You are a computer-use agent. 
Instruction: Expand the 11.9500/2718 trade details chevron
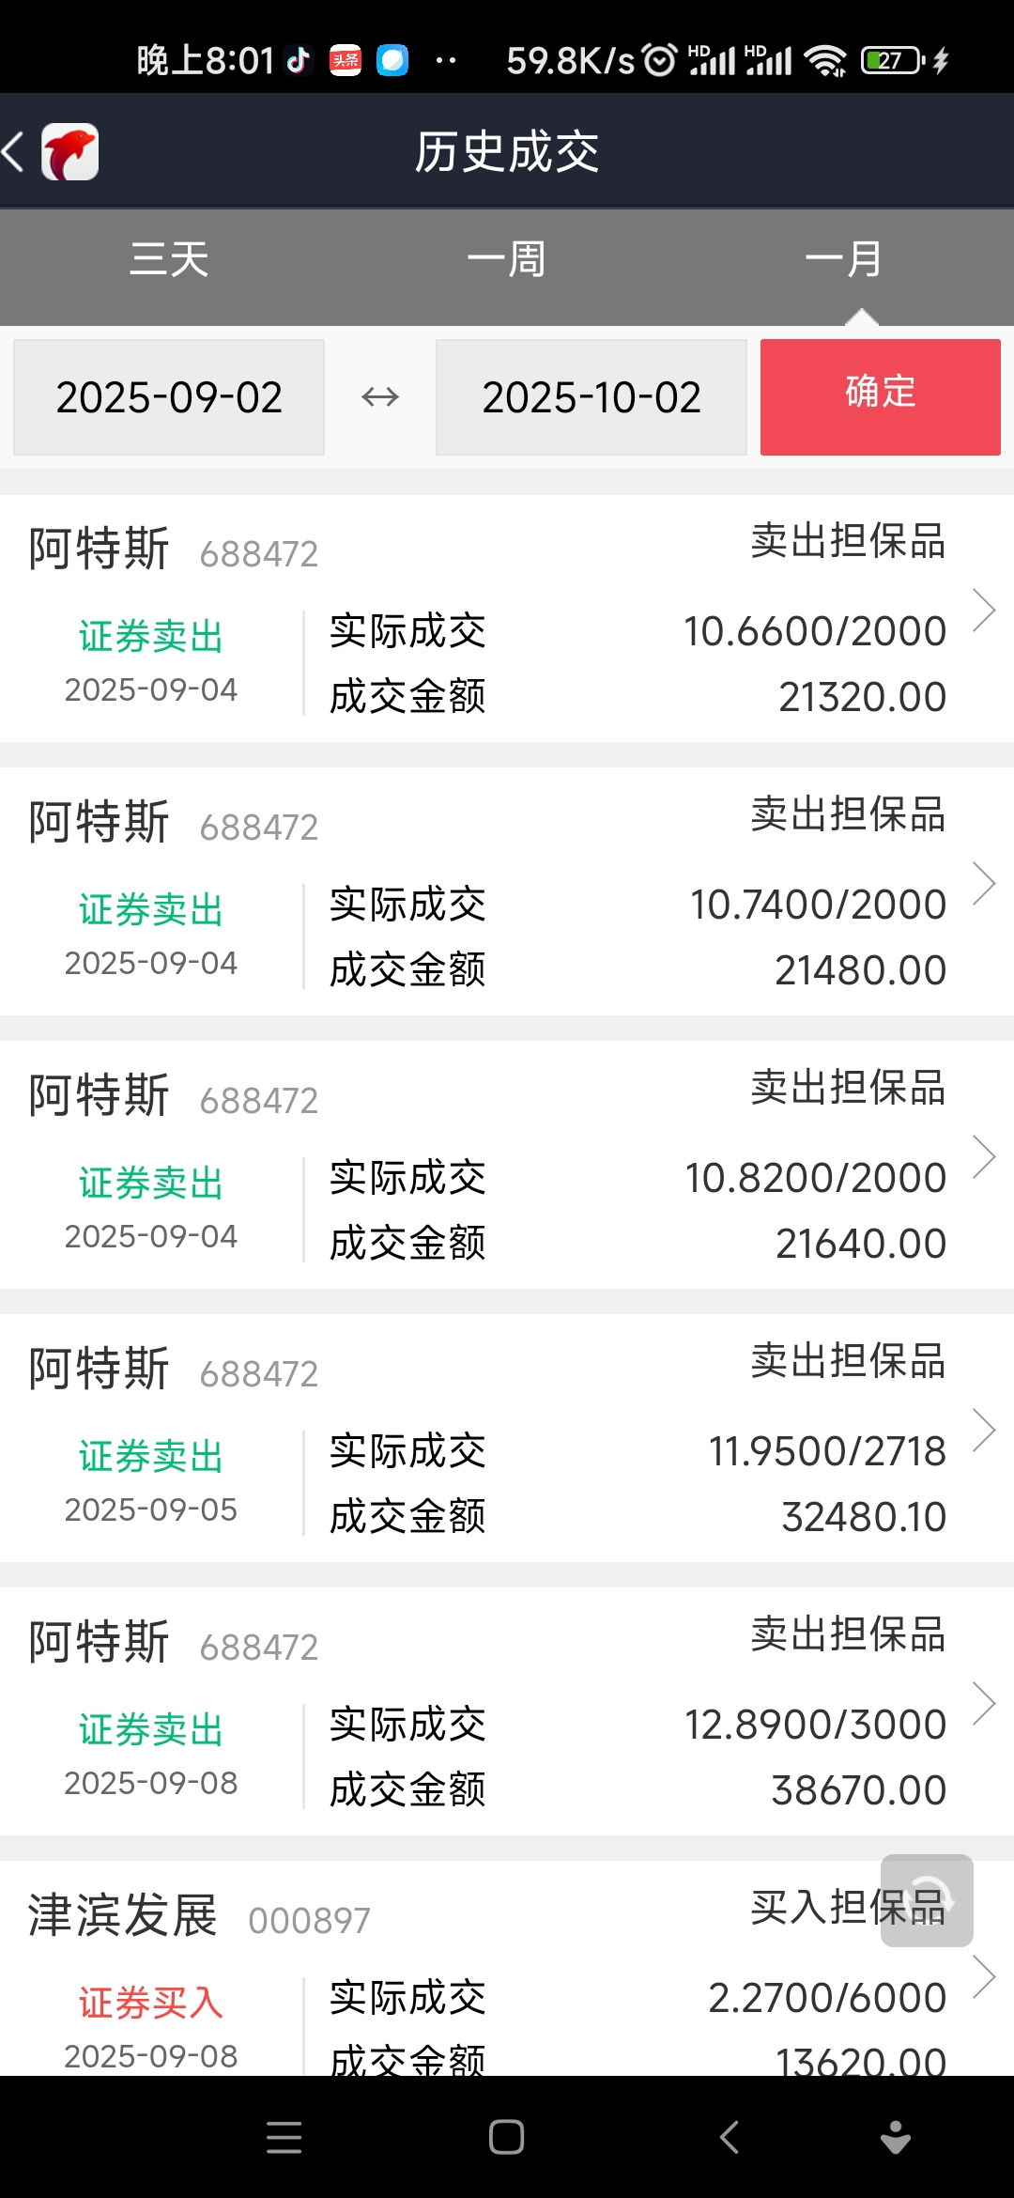tap(983, 1431)
